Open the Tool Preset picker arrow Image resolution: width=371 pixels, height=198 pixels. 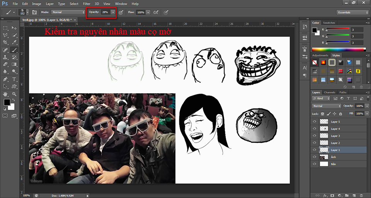pyautogui.click(x=14, y=12)
